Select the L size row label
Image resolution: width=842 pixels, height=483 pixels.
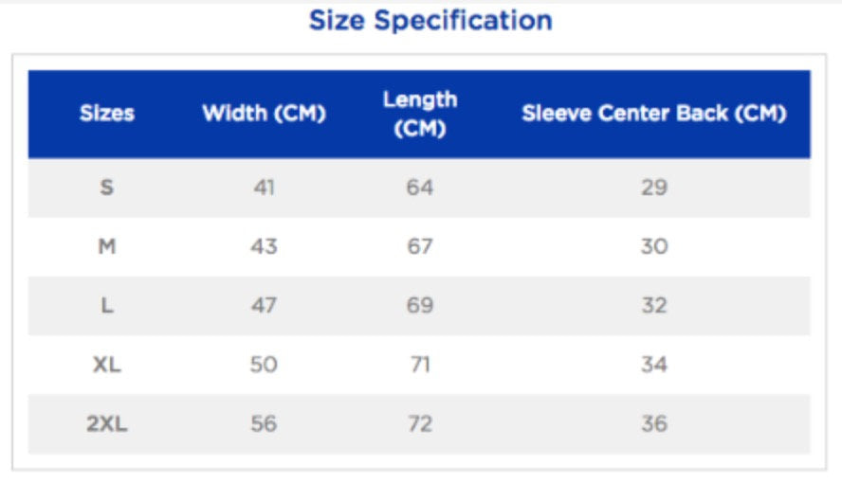pyautogui.click(x=107, y=306)
